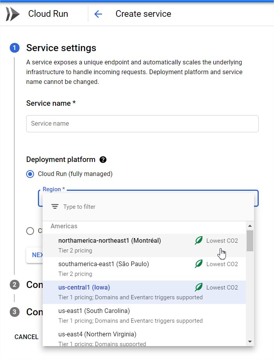Click the CANCEL button
Viewport: 274px width, 359px height.
click(26, 337)
